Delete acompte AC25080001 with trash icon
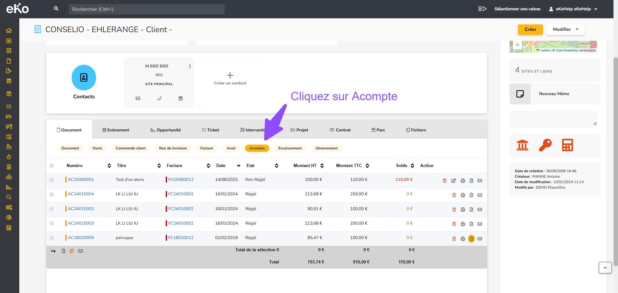Viewport: 618px width, 293px height. click(445, 181)
